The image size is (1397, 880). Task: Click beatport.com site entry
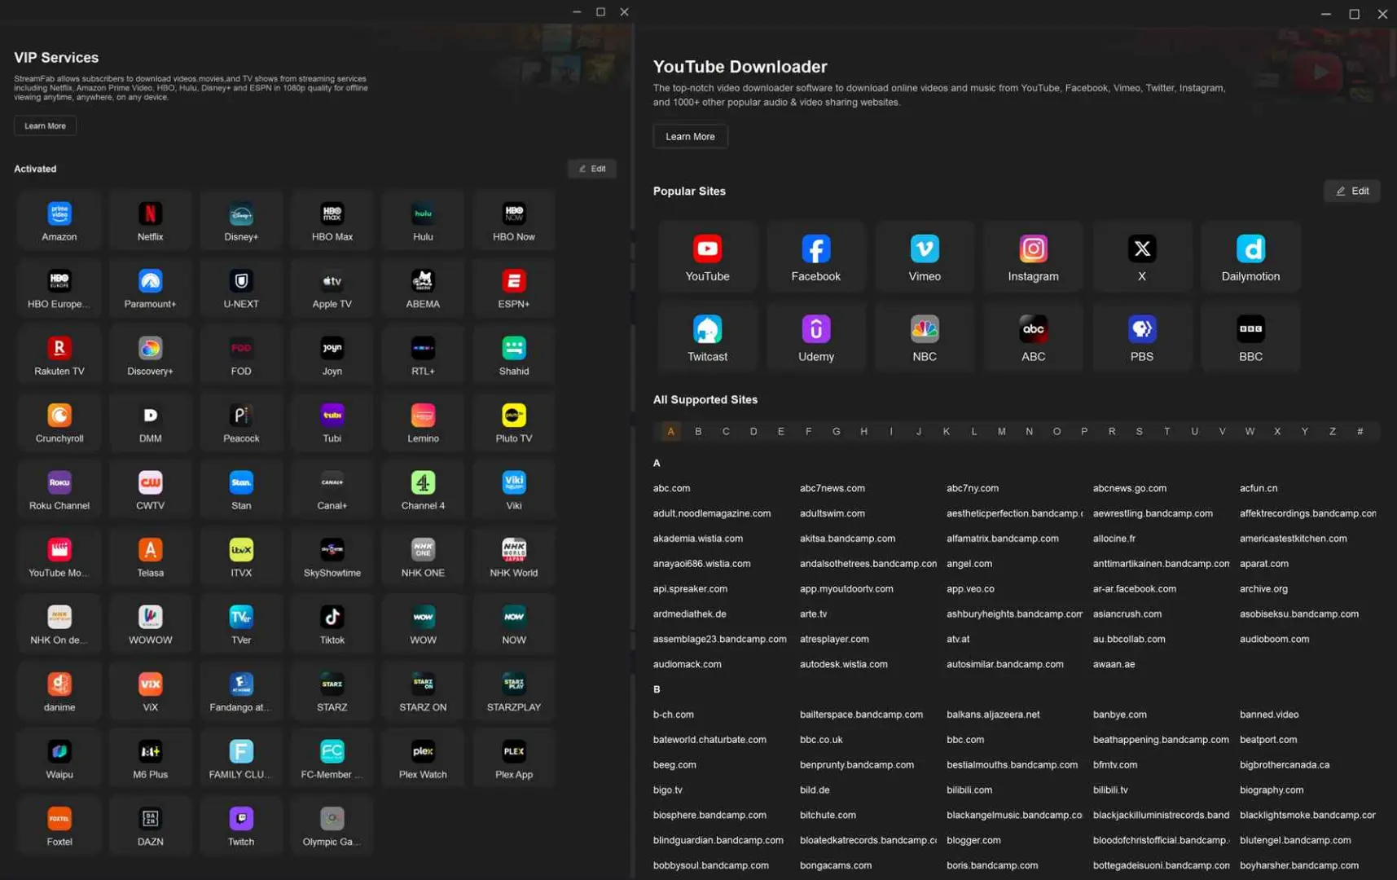[1268, 740]
